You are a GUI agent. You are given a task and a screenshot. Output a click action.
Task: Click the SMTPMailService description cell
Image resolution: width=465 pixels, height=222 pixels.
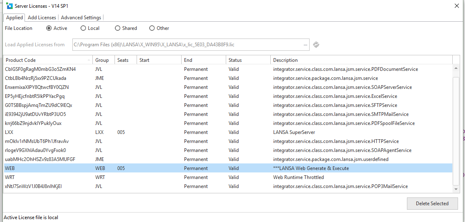[341, 114]
